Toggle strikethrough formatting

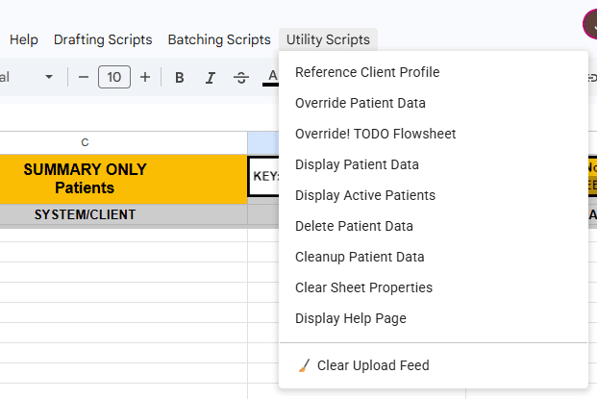(x=241, y=77)
